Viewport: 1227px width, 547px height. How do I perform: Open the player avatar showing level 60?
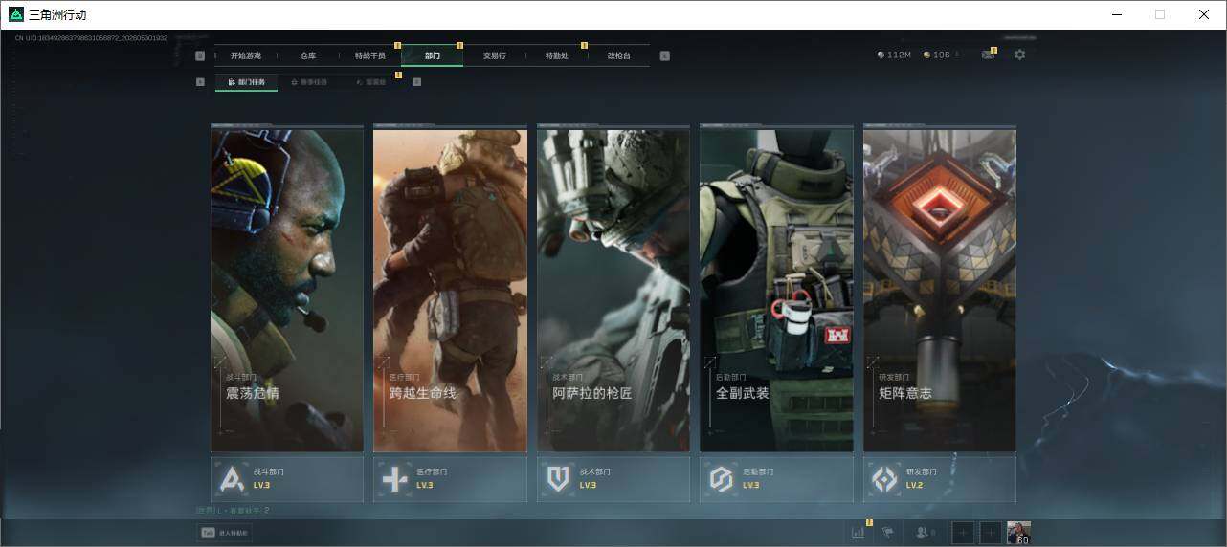click(1019, 533)
